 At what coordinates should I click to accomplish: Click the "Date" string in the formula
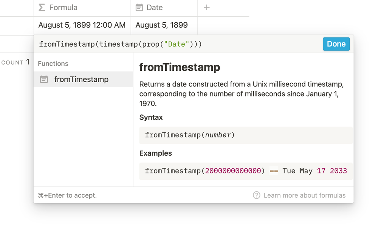point(176,44)
